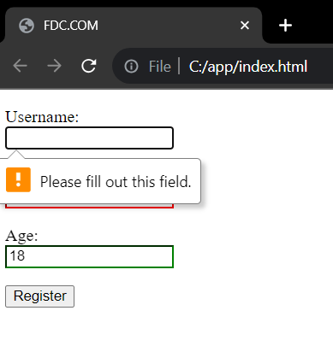Close the FDC.COM tab
The height and width of the screenshot is (340, 333).
coord(245,26)
